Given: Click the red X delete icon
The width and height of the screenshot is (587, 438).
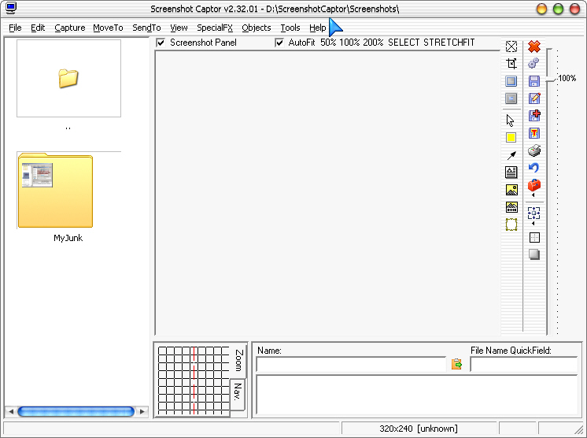Looking at the screenshot, I should pyautogui.click(x=534, y=46).
